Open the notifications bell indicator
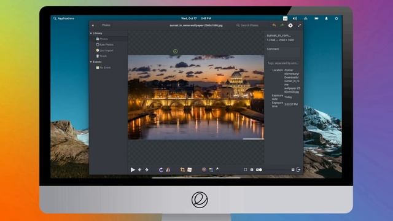The height and width of the screenshot is (221, 393). point(326,18)
